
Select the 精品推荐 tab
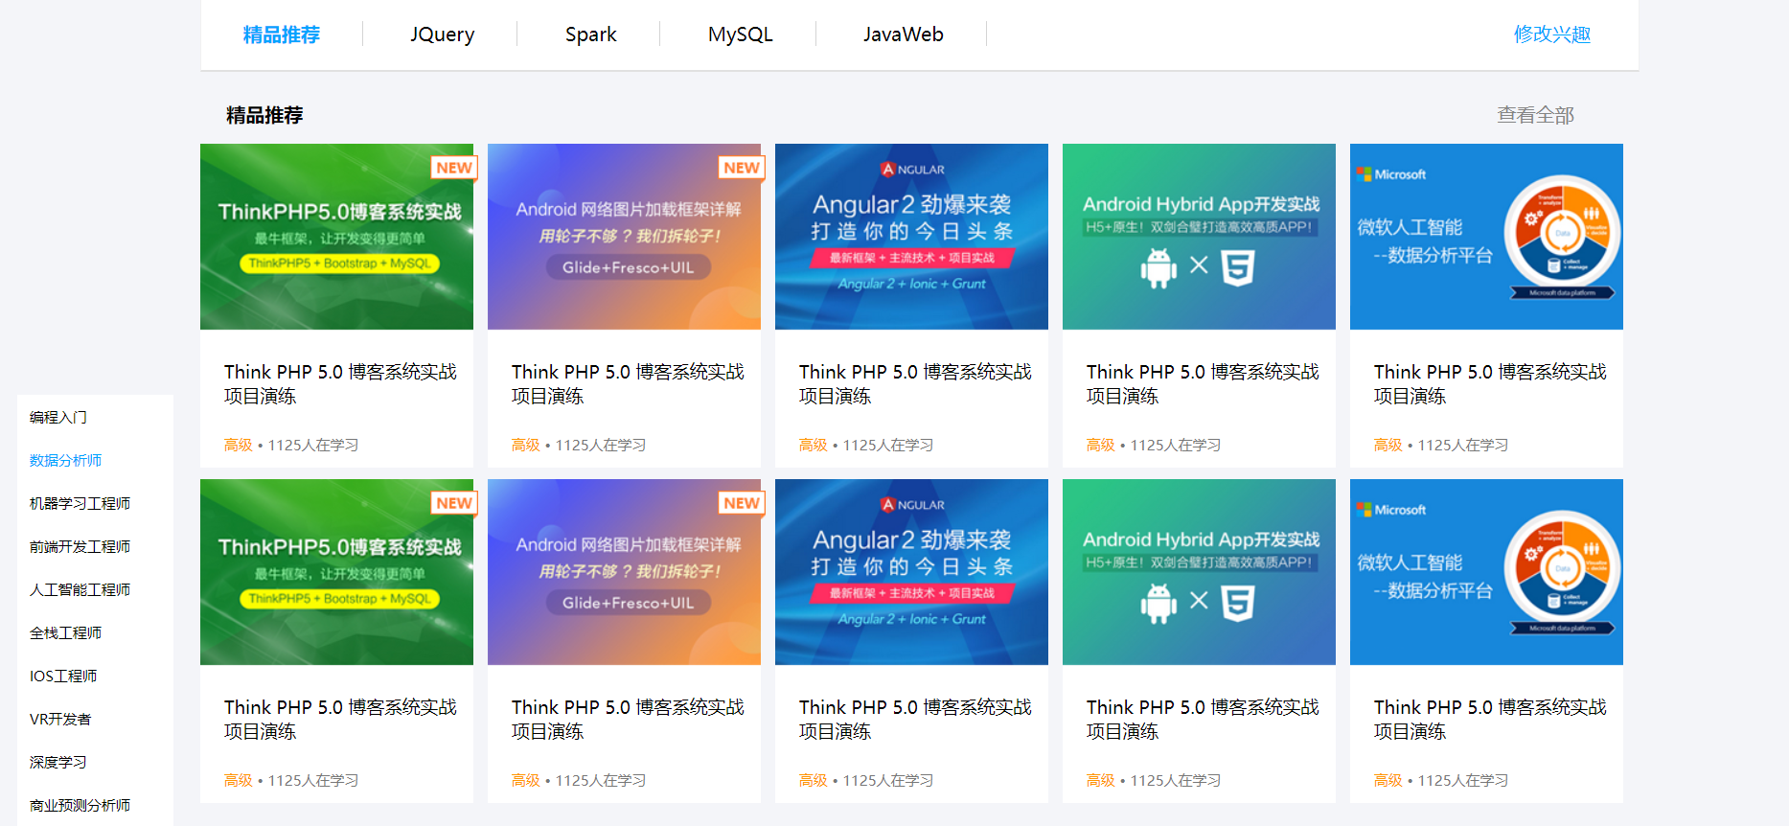point(281,34)
